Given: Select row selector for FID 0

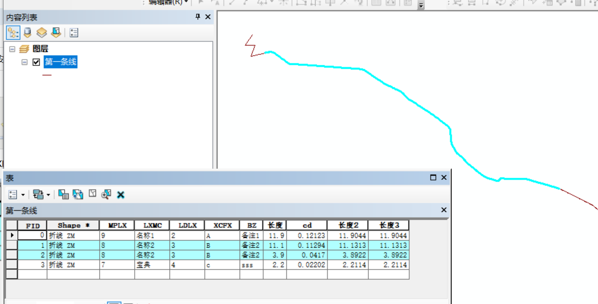Looking at the screenshot, I should 12,236.
